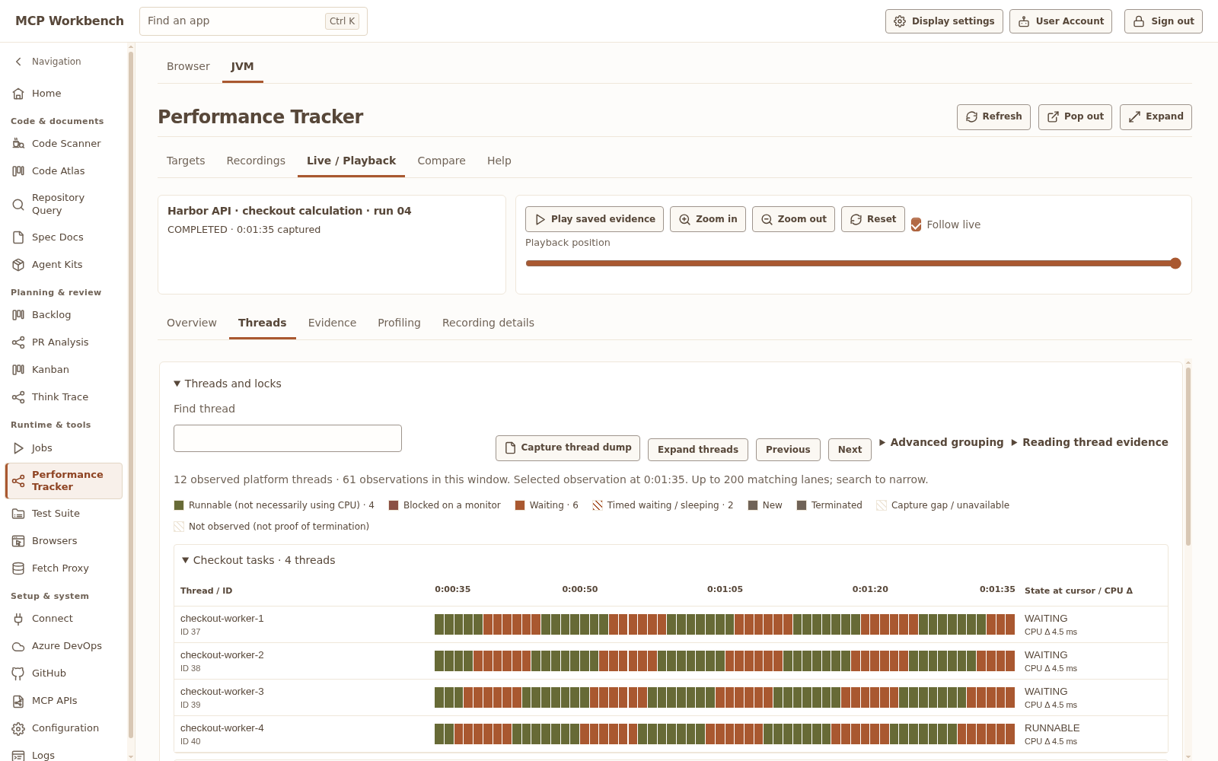
Task: Collapse the Threads and locks section
Action: click(x=228, y=384)
